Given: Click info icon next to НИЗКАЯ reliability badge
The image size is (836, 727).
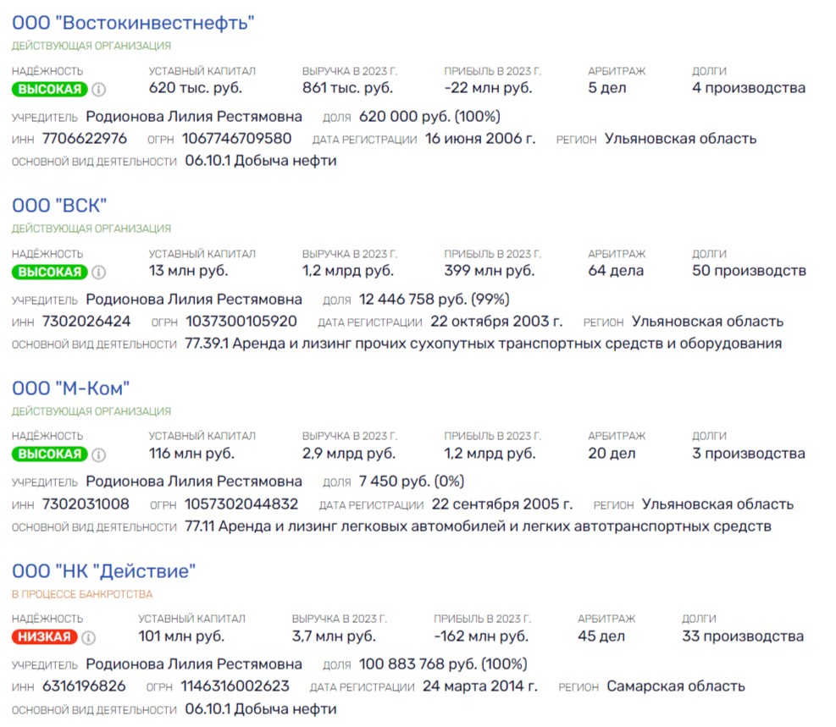Looking at the screenshot, I should [88, 637].
